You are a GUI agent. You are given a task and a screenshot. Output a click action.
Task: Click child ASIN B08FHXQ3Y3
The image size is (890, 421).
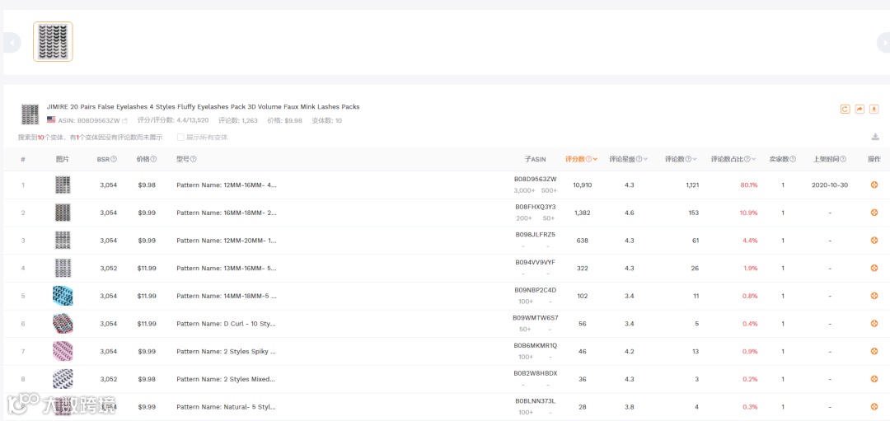tap(536, 207)
